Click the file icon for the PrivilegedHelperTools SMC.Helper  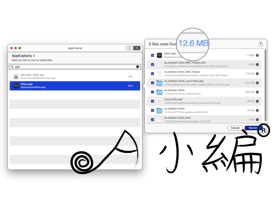[x=159, y=73]
